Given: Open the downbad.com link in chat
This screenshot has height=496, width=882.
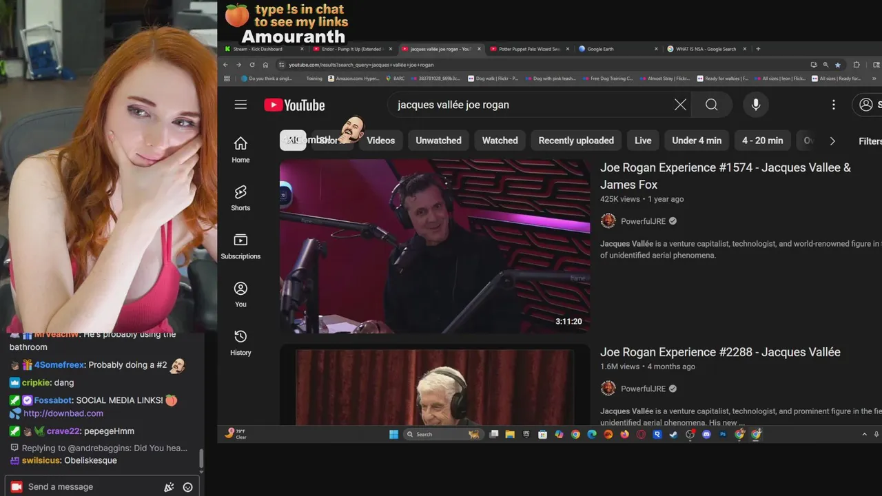Looking at the screenshot, I should tap(63, 413).
